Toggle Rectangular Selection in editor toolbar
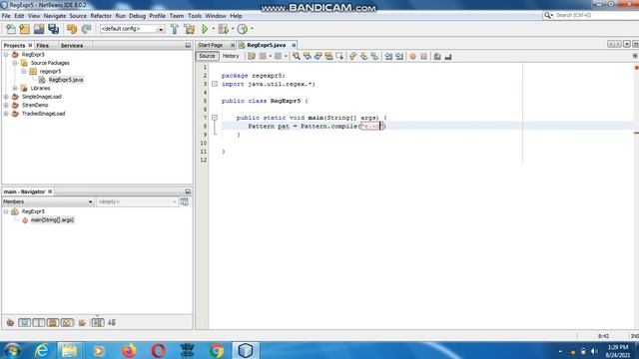The width and height of the screenshot is (639, 359). coord(339,56)
